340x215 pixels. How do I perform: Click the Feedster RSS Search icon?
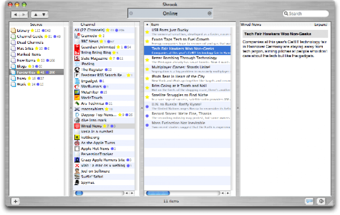pos(77,75)
